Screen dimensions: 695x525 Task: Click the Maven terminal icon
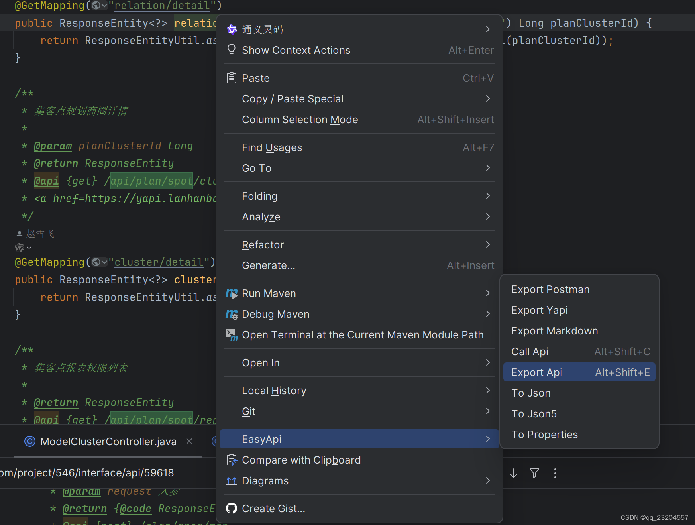pos(232,335)
